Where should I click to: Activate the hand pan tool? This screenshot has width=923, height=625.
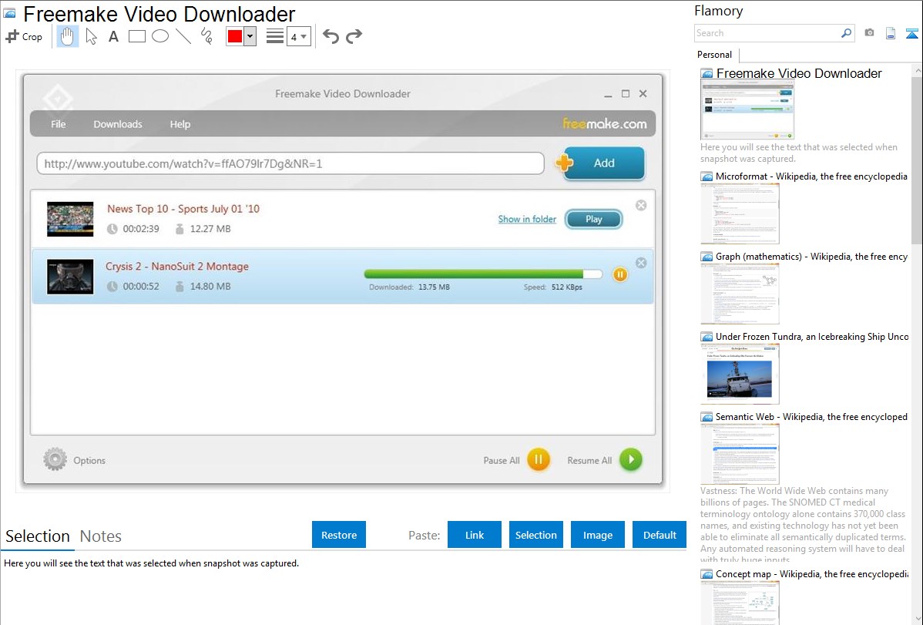tap(67, 36)
